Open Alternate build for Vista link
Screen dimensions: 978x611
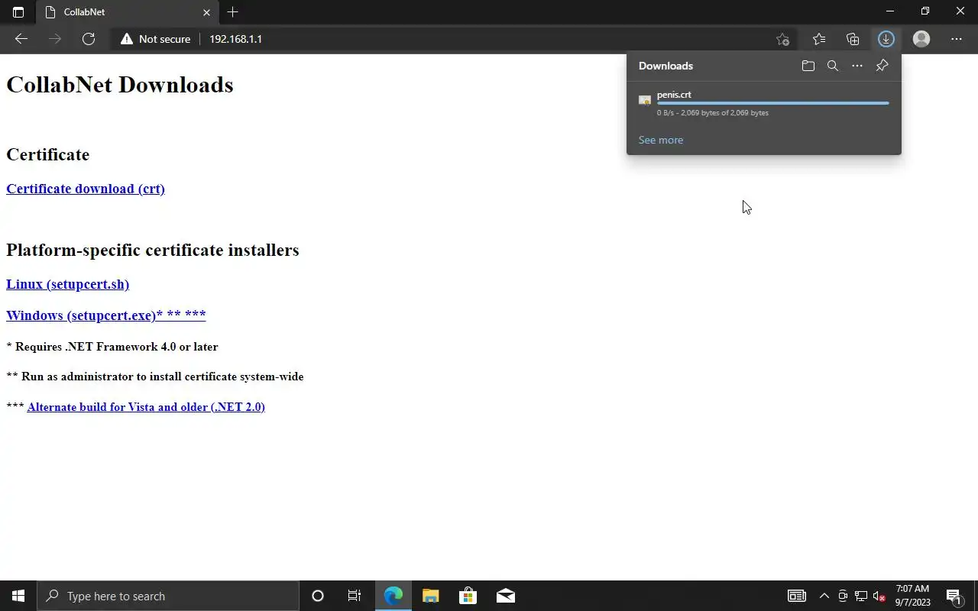(x=146, y=407)
